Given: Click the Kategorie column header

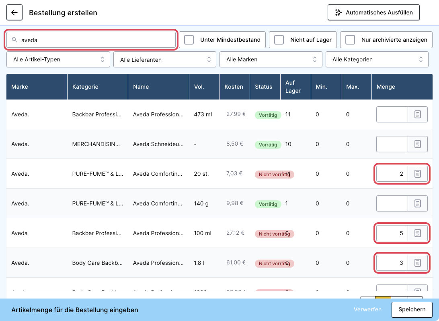Looking at the screenshot, I should 98,87.
